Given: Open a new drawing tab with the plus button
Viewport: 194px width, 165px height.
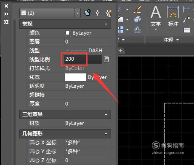Looking at the screenshot, I should click(x=120, y=51).
